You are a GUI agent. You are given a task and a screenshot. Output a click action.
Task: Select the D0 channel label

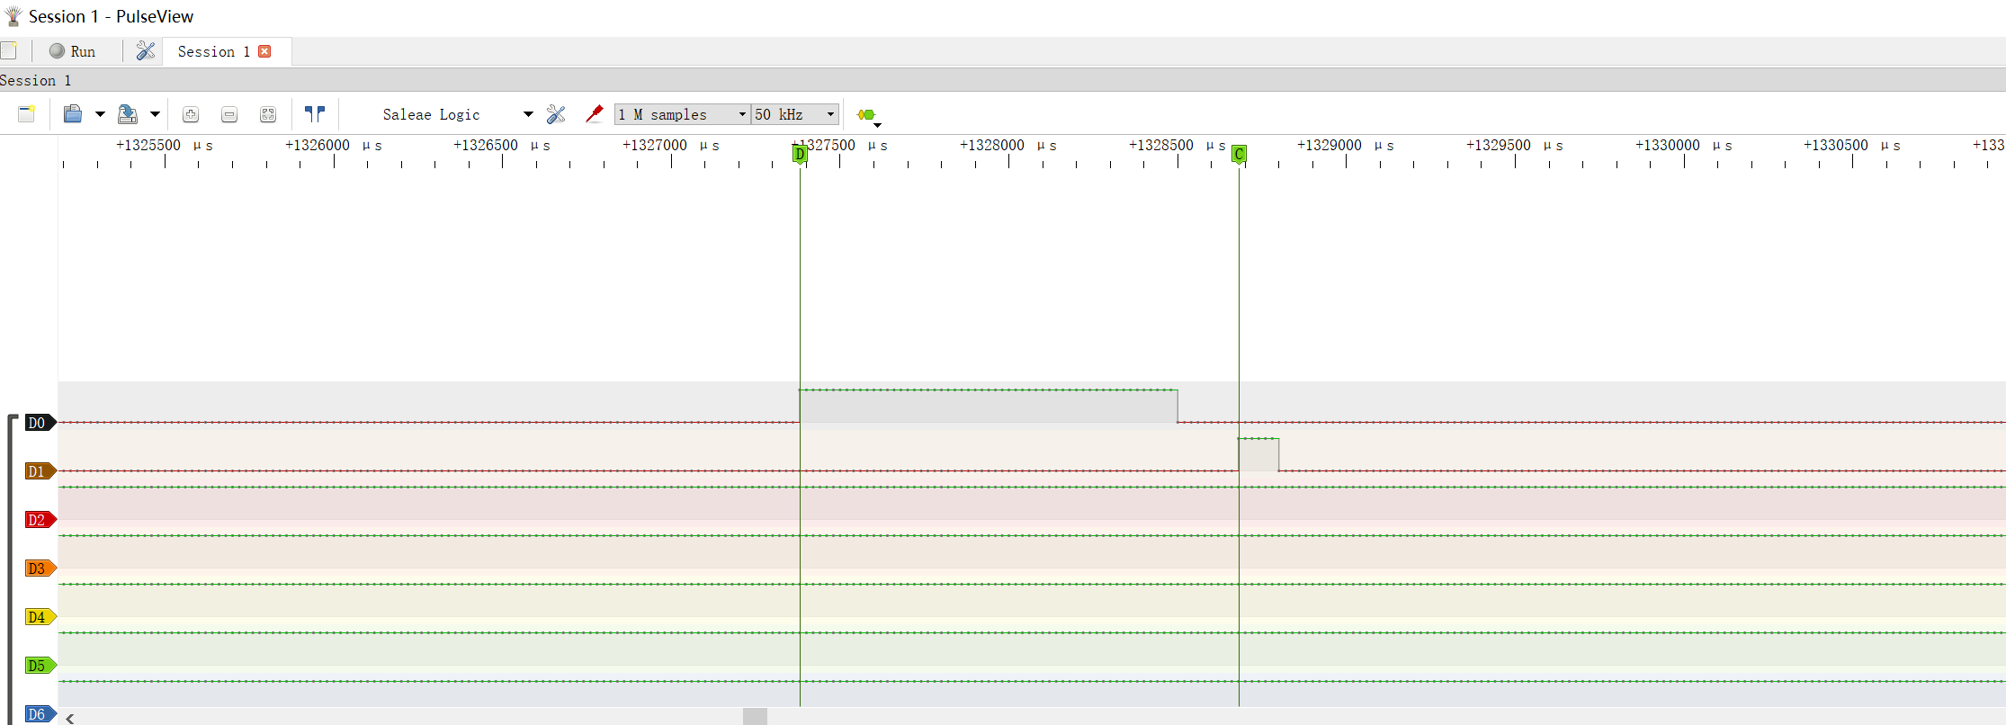point(40,423)
